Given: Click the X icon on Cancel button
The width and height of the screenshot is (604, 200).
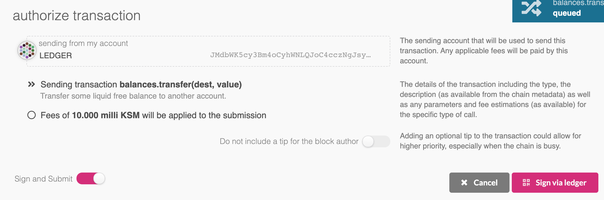Looking at the screenshot, I should click(464, 183).
